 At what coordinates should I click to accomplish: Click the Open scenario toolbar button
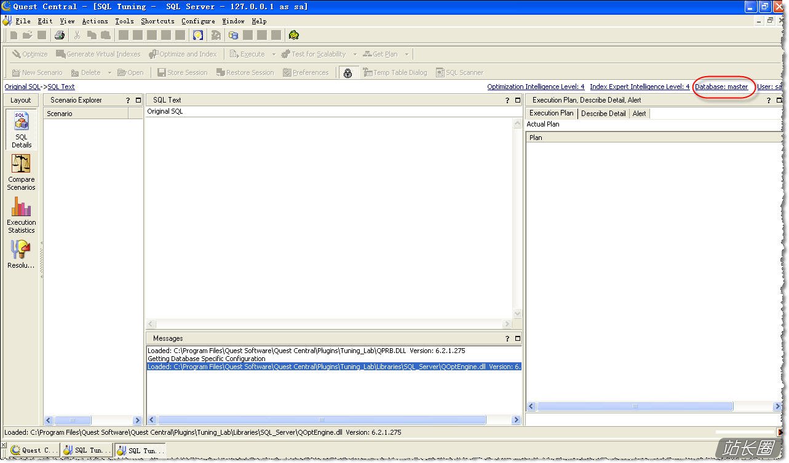tap(130, 72)
